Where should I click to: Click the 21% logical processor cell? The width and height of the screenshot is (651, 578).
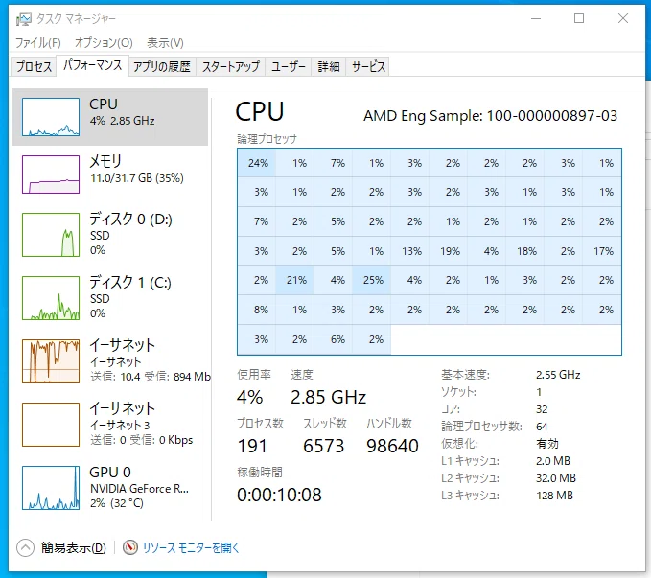coord(294,280)
